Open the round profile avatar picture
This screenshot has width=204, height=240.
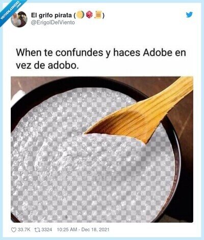point(19,19)
